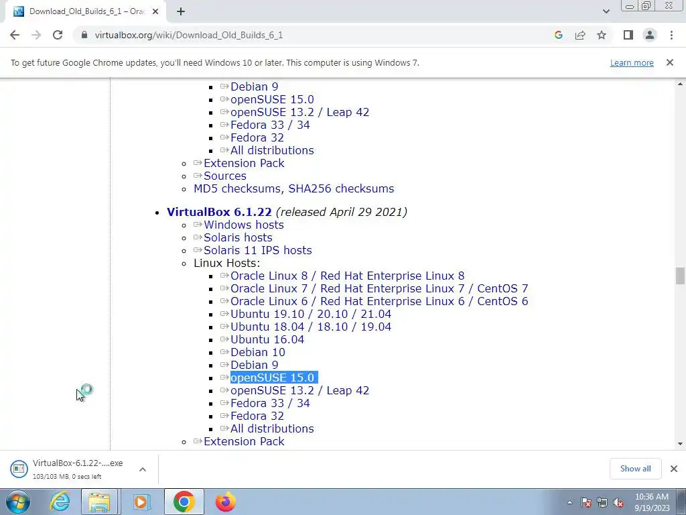Image resolution: width=686 pixels, height=515 pixels.
Task: Click scrollbar up arrow
Action: point(680,84)
